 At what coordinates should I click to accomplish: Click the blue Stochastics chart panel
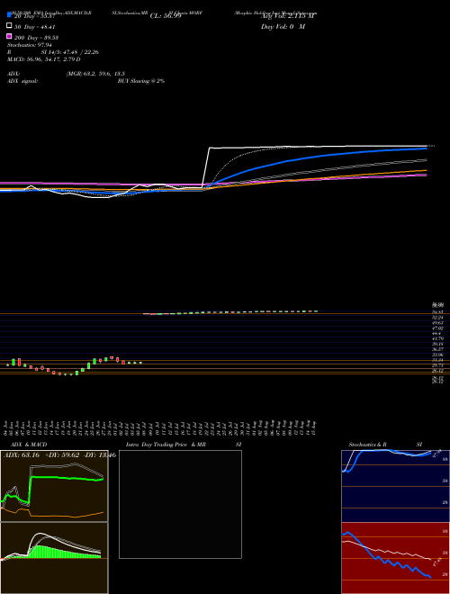395,486
